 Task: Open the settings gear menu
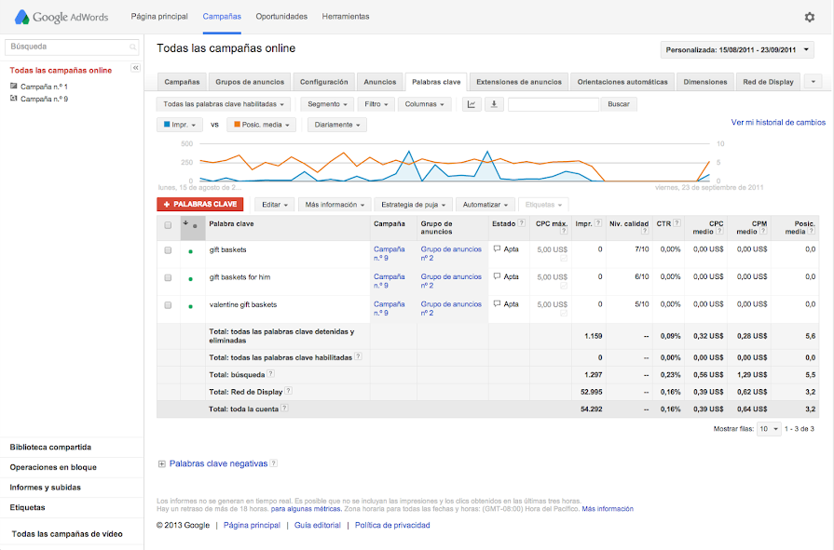pos(809,17)
